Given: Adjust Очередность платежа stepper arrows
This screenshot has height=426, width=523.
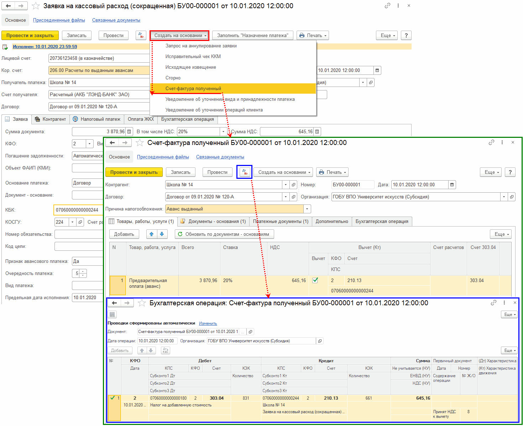Looking at the screenshot, I should click(83, 274).
